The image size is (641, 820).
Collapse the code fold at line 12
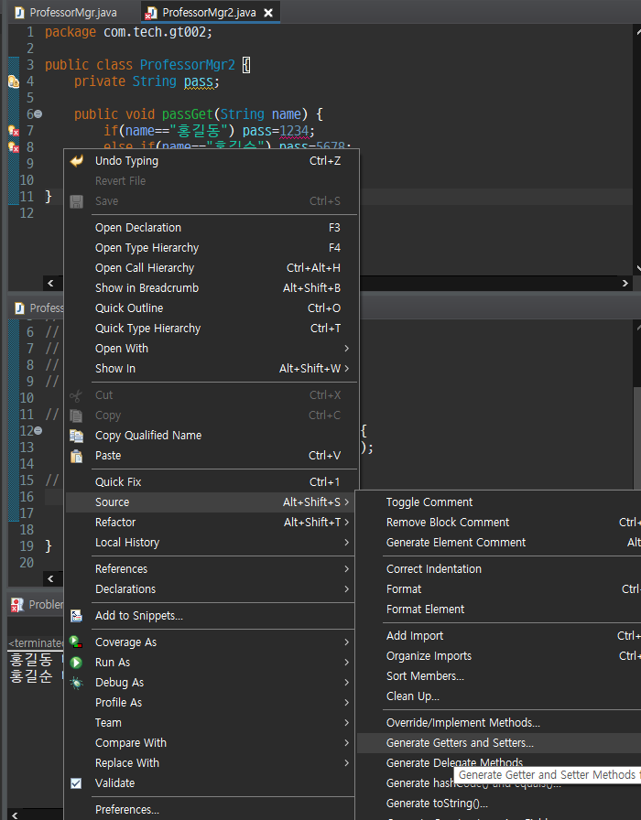[38, 431]
